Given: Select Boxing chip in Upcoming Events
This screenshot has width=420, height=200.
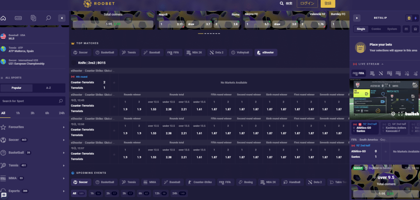Looking at the screenshot, I should 246,182.
